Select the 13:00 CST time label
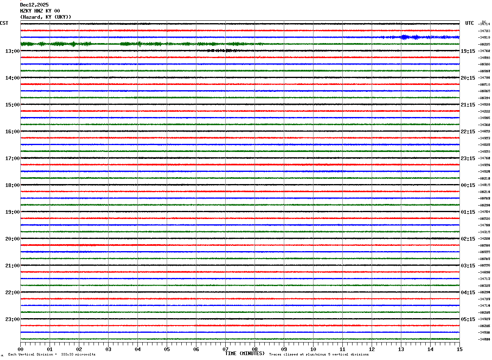The height and width of the screenshot is (360, 492). point(13,51)
